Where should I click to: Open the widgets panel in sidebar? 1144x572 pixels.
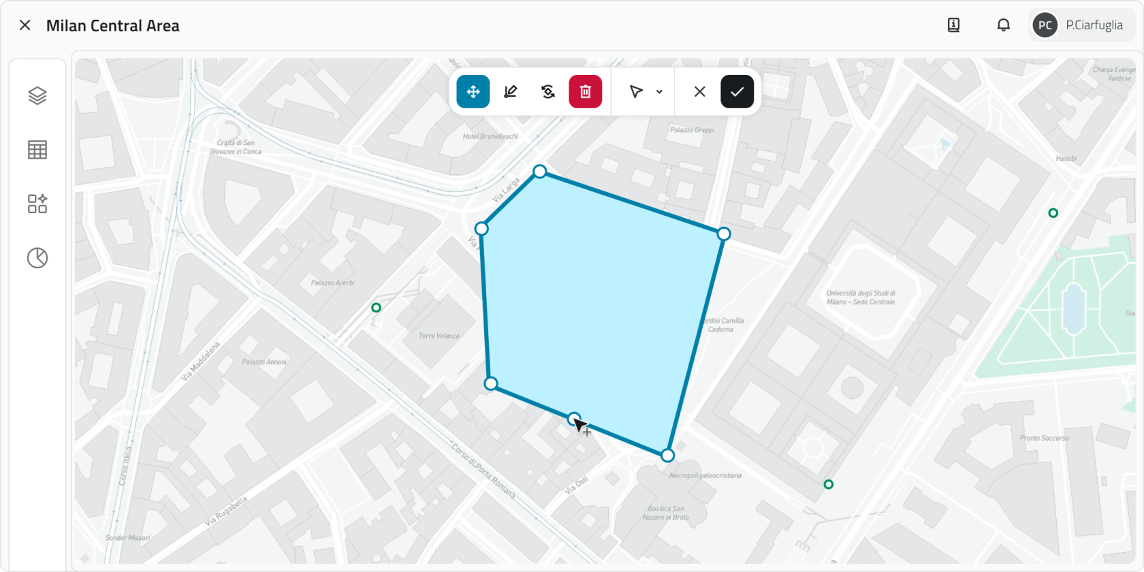pyautogui.click(x=37, y=204)
